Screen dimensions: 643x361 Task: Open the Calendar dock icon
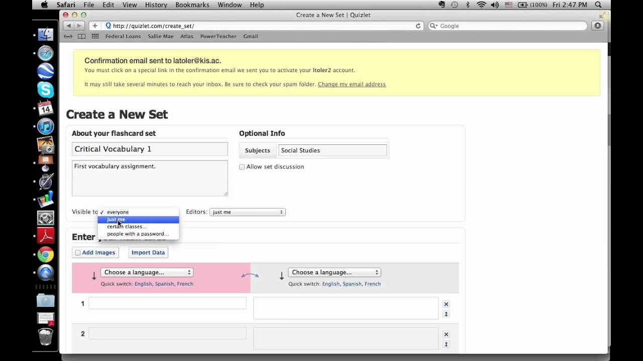pos(45,108)
